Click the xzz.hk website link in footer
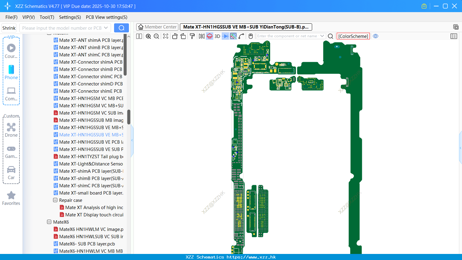Viewport: 462px width, 260px height. (251, 257)
